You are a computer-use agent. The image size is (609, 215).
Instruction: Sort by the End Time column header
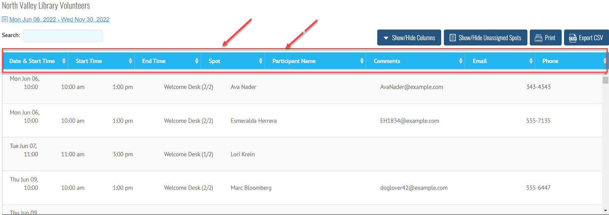point(154,61)
